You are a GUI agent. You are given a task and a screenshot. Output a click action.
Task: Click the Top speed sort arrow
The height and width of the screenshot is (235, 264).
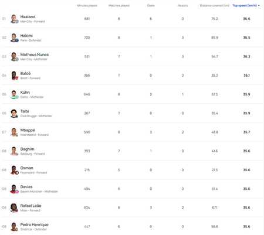(x=259, y=5)
